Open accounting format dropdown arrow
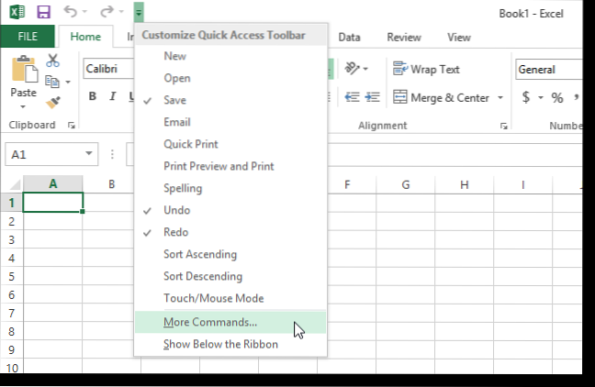The image size is (595, 387). [541, 98]
